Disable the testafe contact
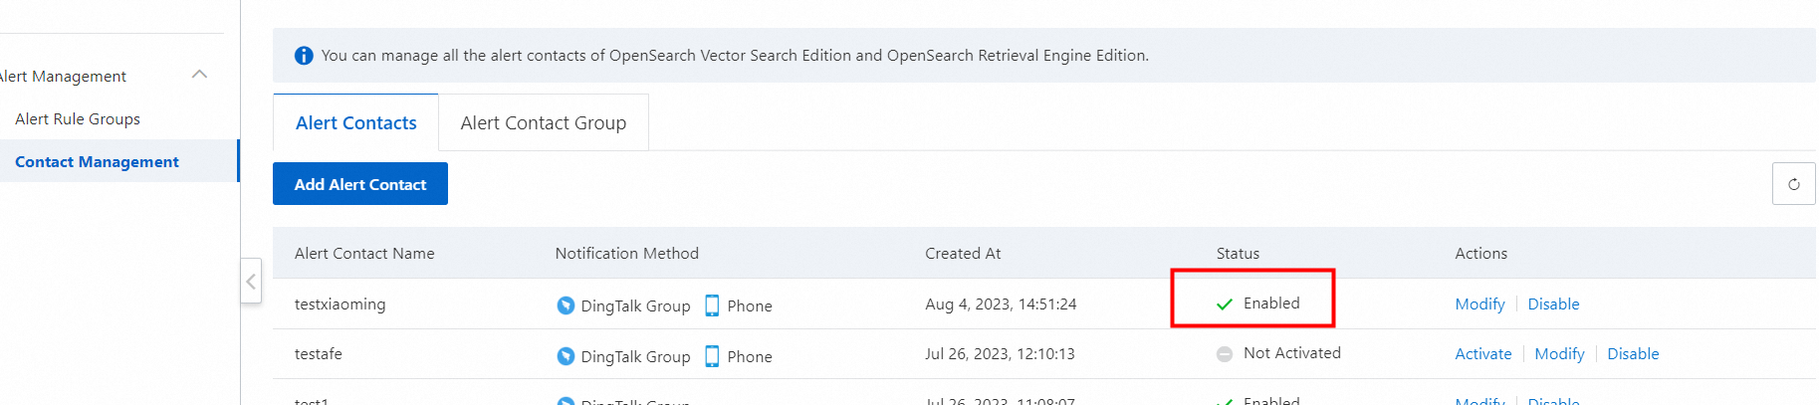Image resolution: width=1819 pixels, height=405 pixels. [1633, 353]
